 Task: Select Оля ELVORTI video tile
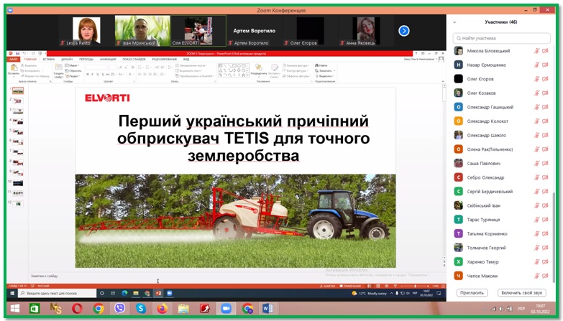pos(198,31)
